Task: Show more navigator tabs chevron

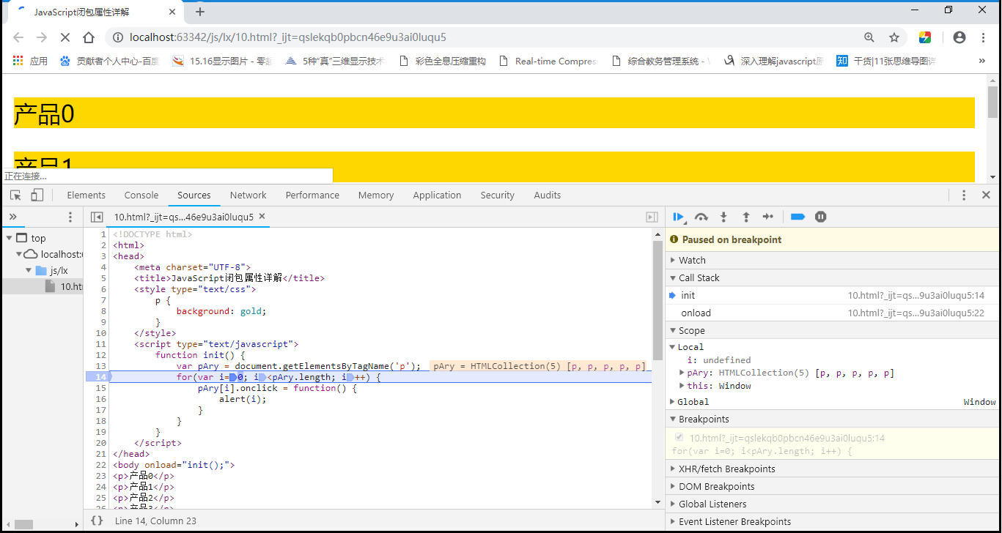Action: click(x=12, y=217)
